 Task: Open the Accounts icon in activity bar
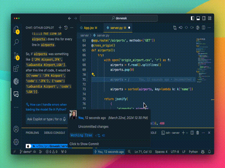pyautogui.click(x=16, y=129)
